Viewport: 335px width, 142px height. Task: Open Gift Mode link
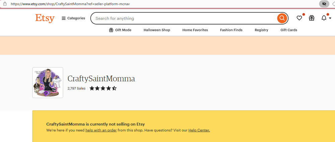pos(120,30)
